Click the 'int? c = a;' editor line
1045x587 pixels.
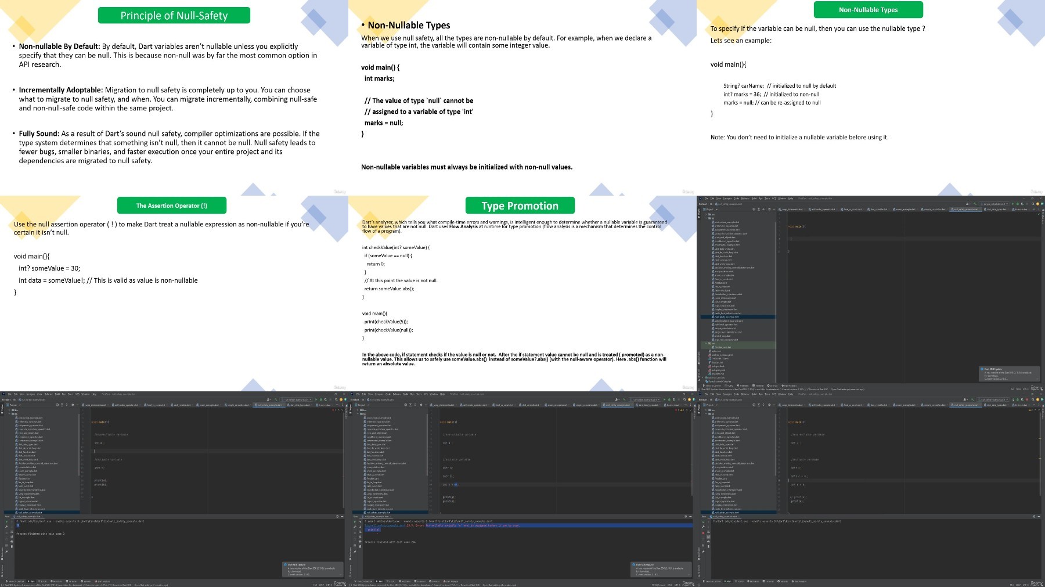[799, 477]
